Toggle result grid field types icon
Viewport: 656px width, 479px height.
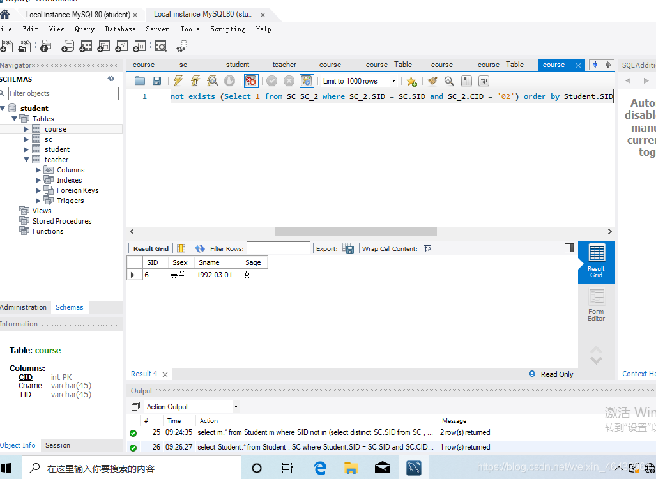181,248
